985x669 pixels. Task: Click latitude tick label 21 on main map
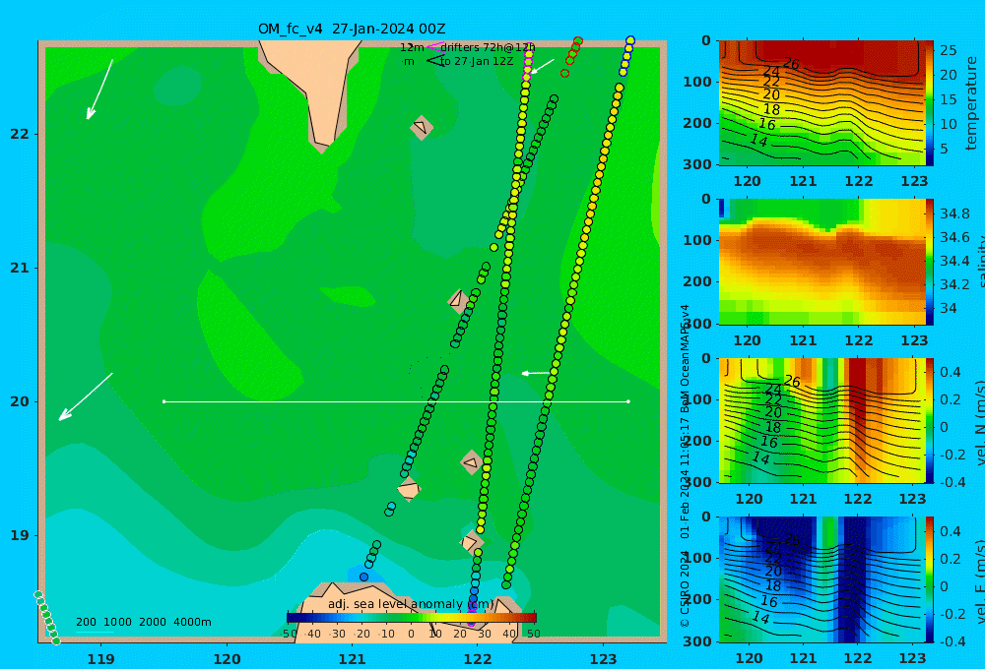click(x=20, y=268)
